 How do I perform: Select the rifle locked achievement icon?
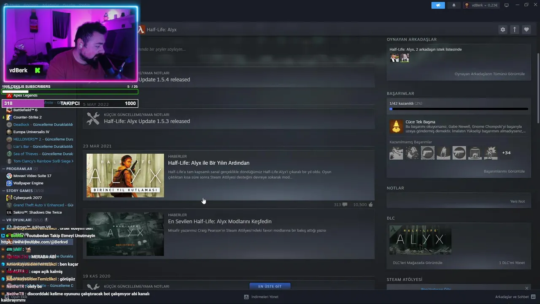tap(459, 153)
